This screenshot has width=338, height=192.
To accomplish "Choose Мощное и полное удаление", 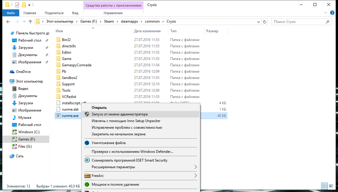I will point(140,184).
